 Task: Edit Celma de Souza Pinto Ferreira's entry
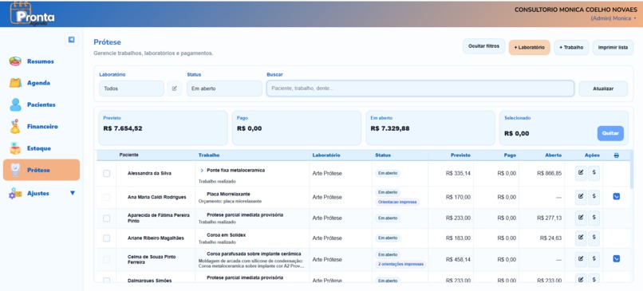click(581, 259)
